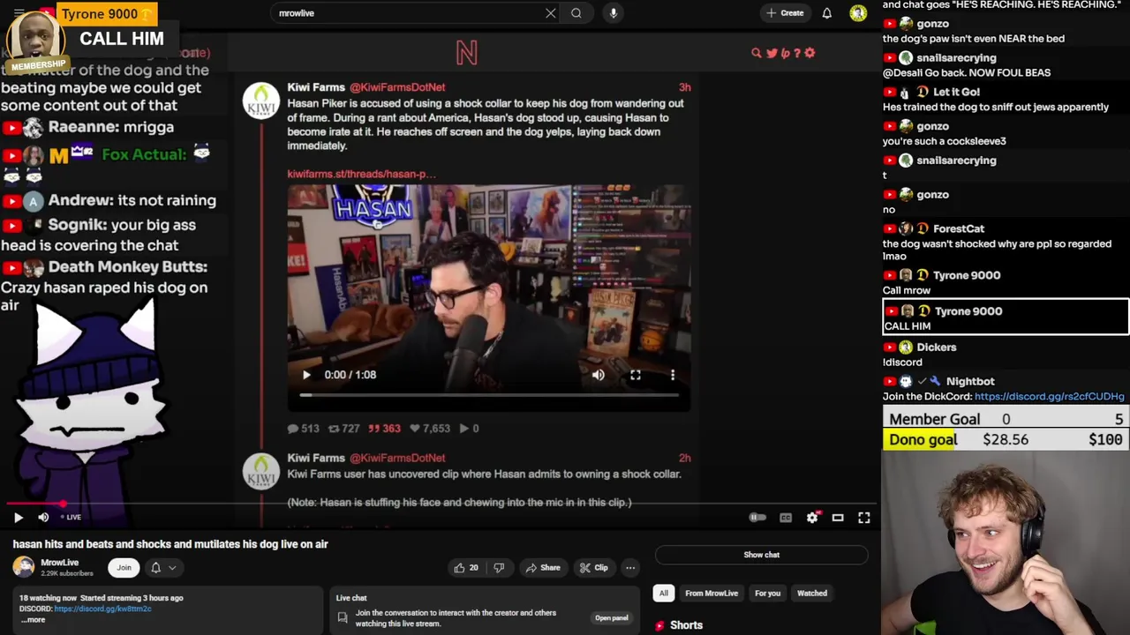Open the kiwifarms.st/threads/hasan-p link

tap(361, 174)
